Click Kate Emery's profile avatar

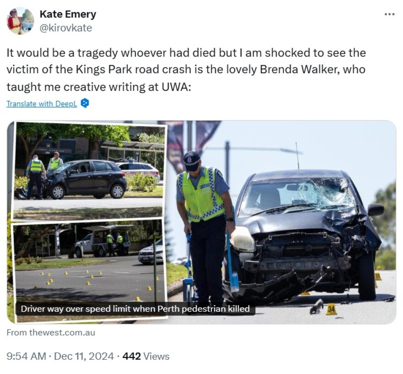click(20, 21)
